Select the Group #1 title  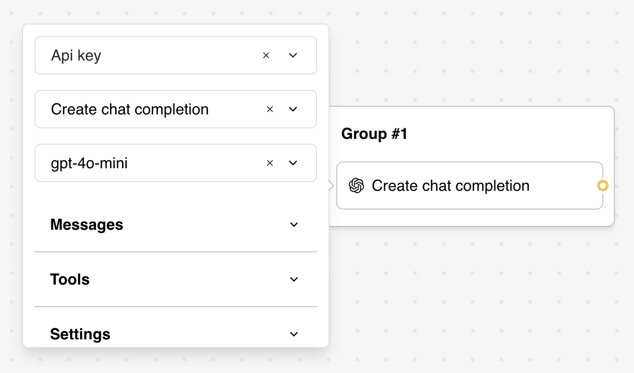click(374, 134)
